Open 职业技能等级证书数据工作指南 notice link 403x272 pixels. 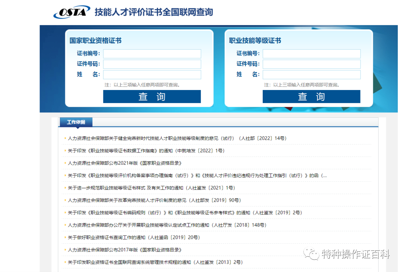pos(146,151)
